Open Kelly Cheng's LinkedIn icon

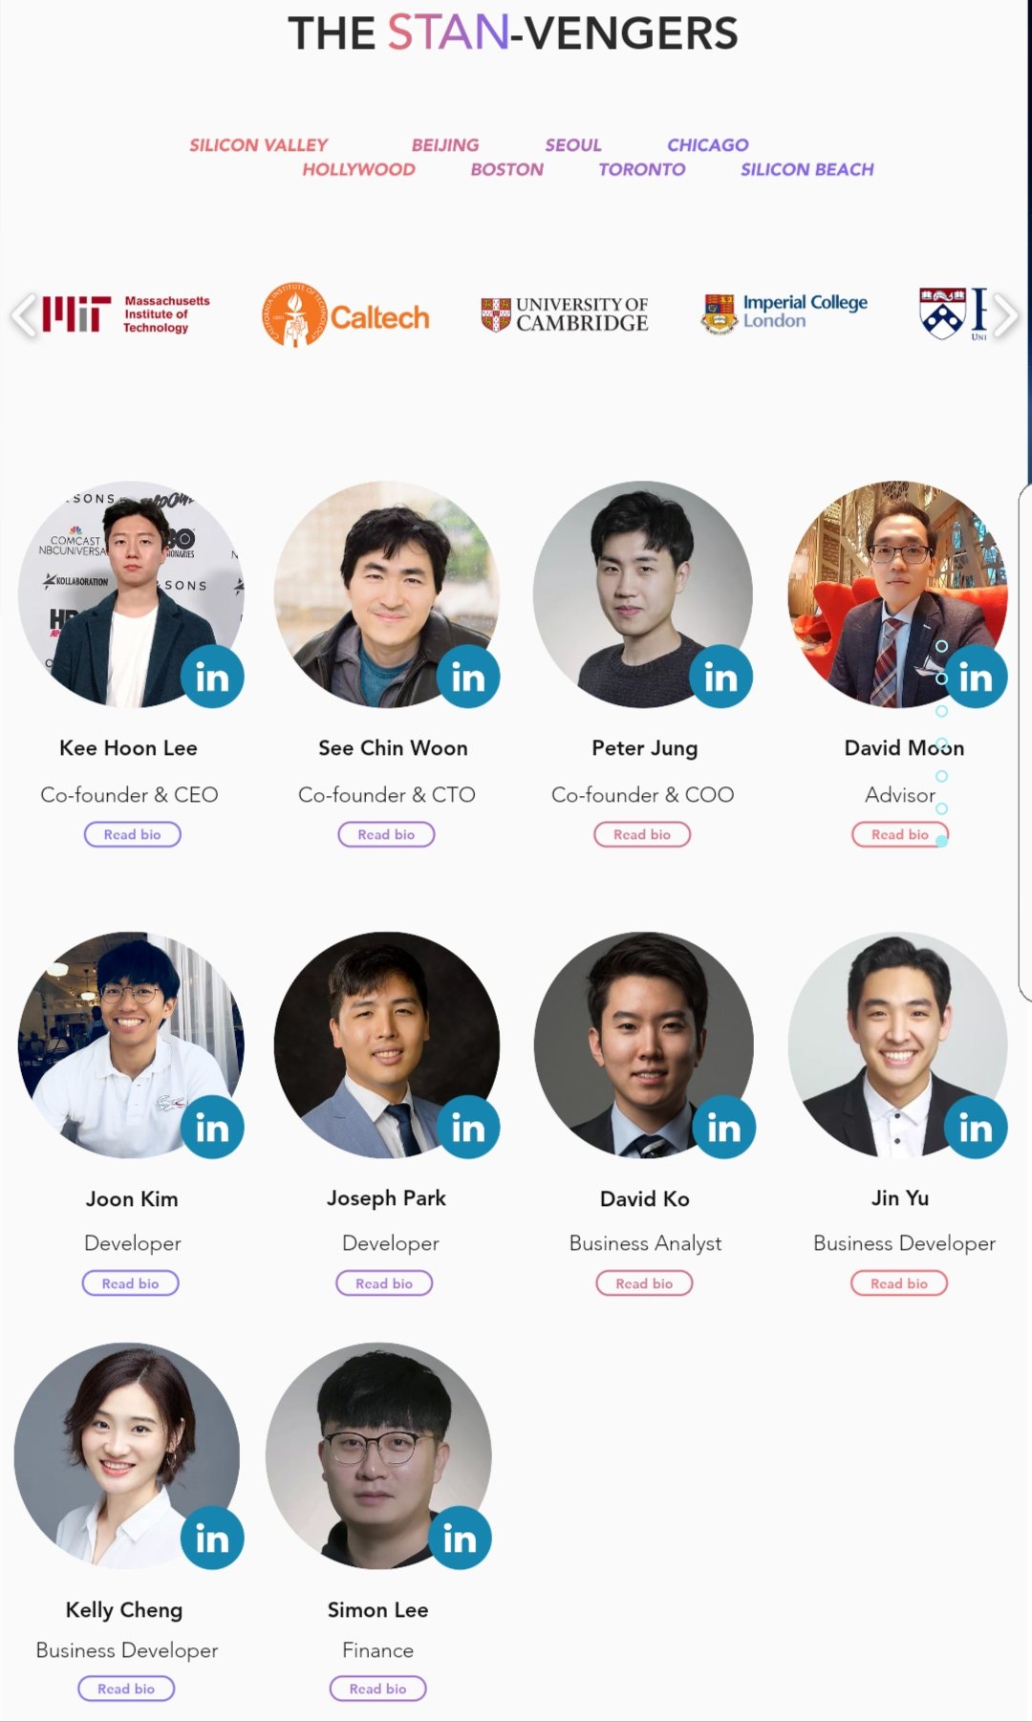212,1538
